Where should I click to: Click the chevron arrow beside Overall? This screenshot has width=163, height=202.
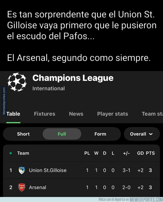click(x=151, y=134)
